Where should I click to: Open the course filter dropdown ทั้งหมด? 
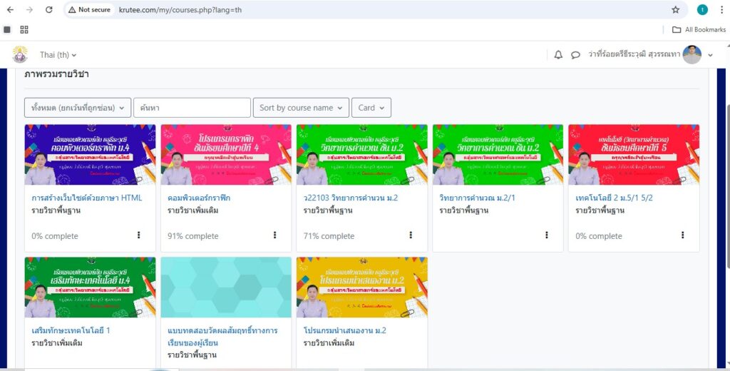pyautogui.click(x=78, y=108)
